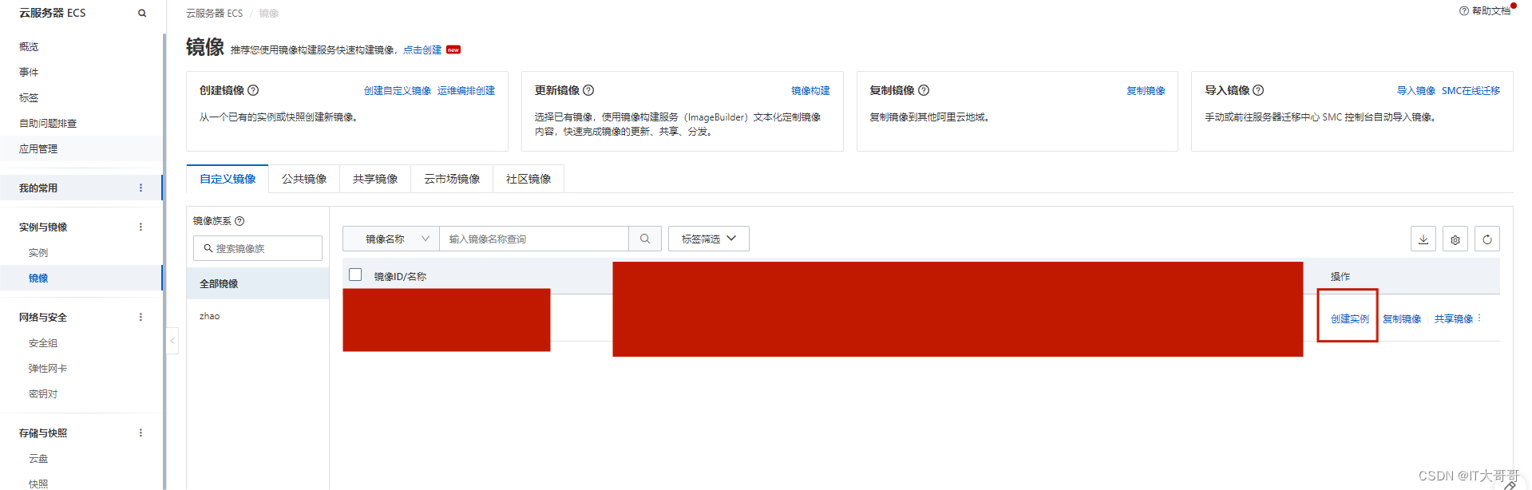Image resolution: width=1532 pixels, height=490 pixels.
Task: Click the refresh icon above table
Action: 1486,239
